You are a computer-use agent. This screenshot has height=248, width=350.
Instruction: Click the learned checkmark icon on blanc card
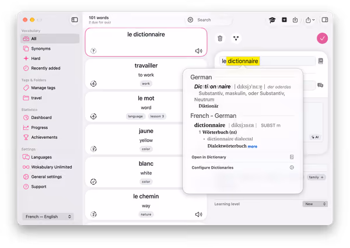[93, 181]
